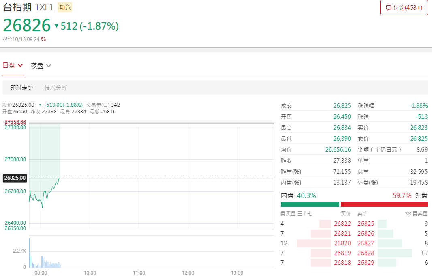
Task: Click the 台指期 title text
Action: 17,7
